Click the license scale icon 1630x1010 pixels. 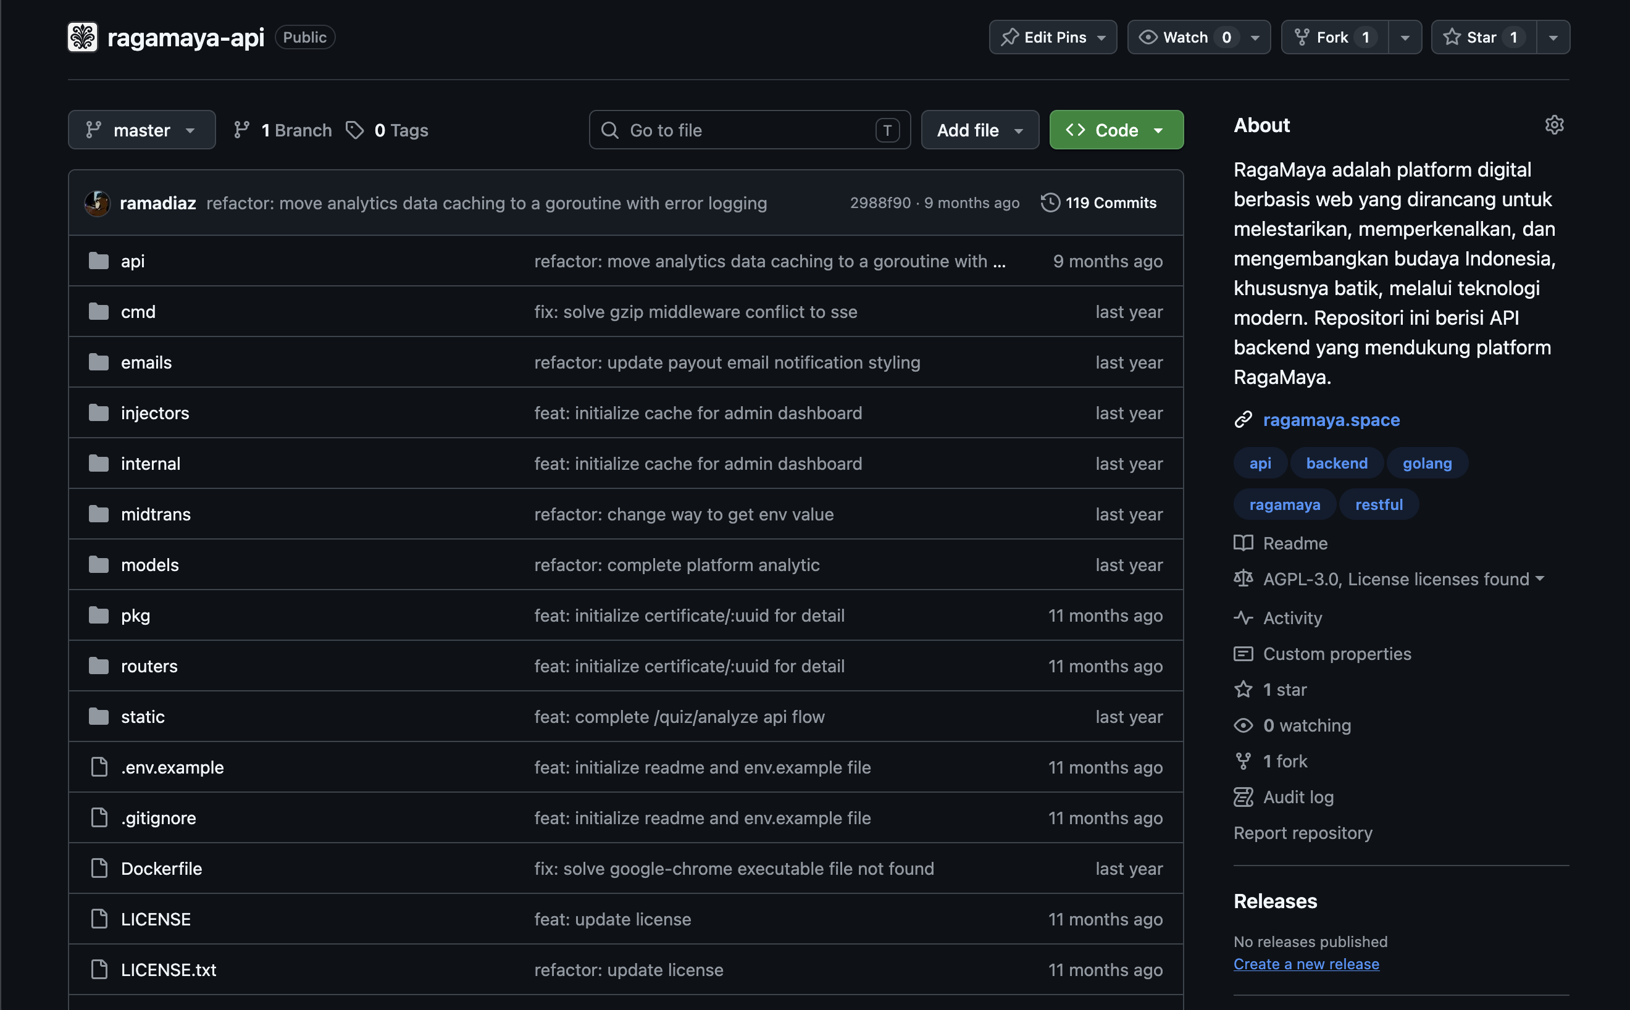1243,578
